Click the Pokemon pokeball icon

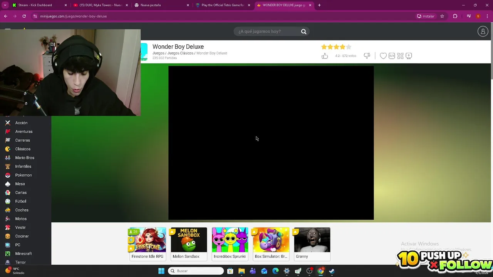pyautogui.click(x=7, y=175)
